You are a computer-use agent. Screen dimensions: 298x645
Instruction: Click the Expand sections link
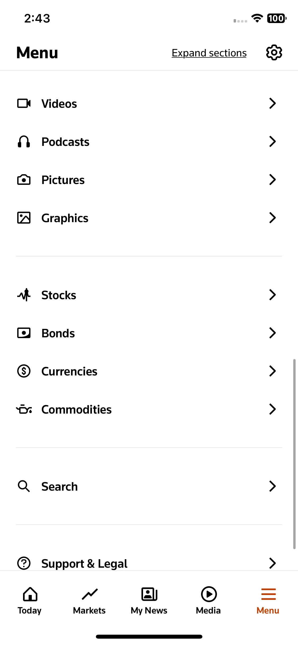click(x=209, y=53)
